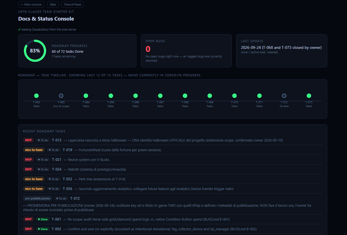The width and height of the screenshot is (347, 235).
Task: Select the T-071 timeline dot
Action: click(259, 96)
